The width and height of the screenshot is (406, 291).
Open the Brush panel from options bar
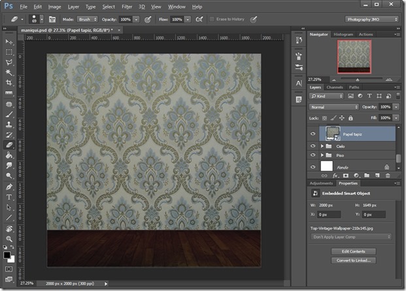click(52, 20)
